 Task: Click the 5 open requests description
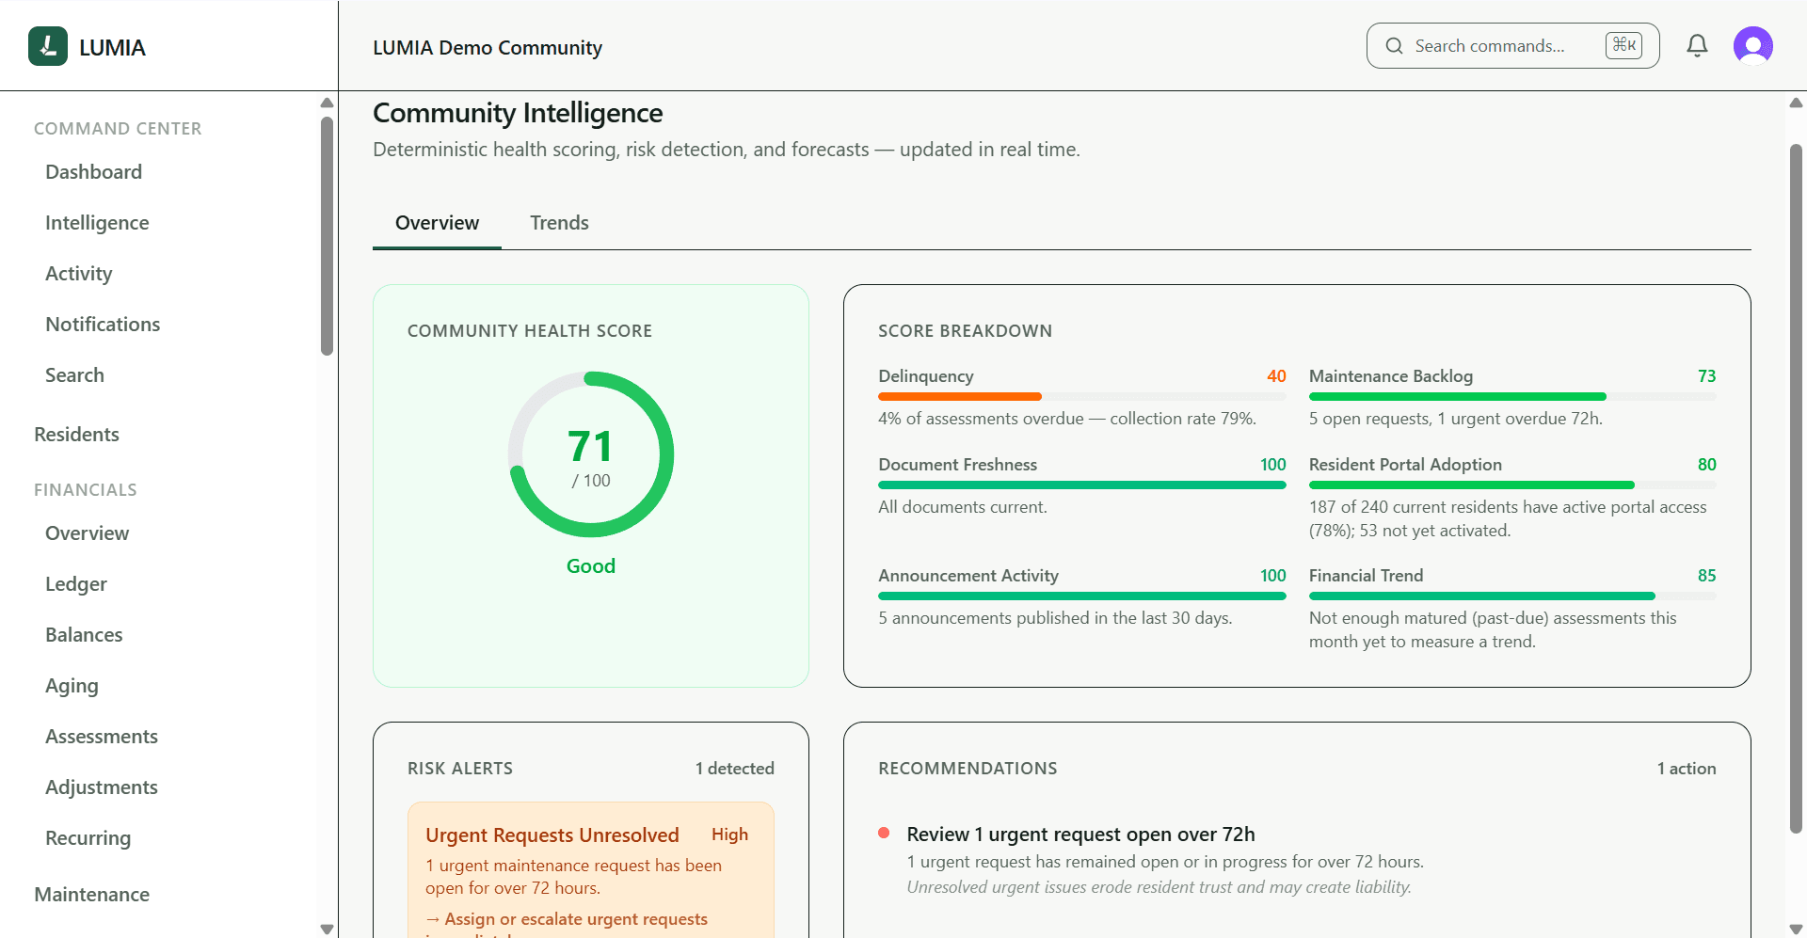[x=1455, y=419]
